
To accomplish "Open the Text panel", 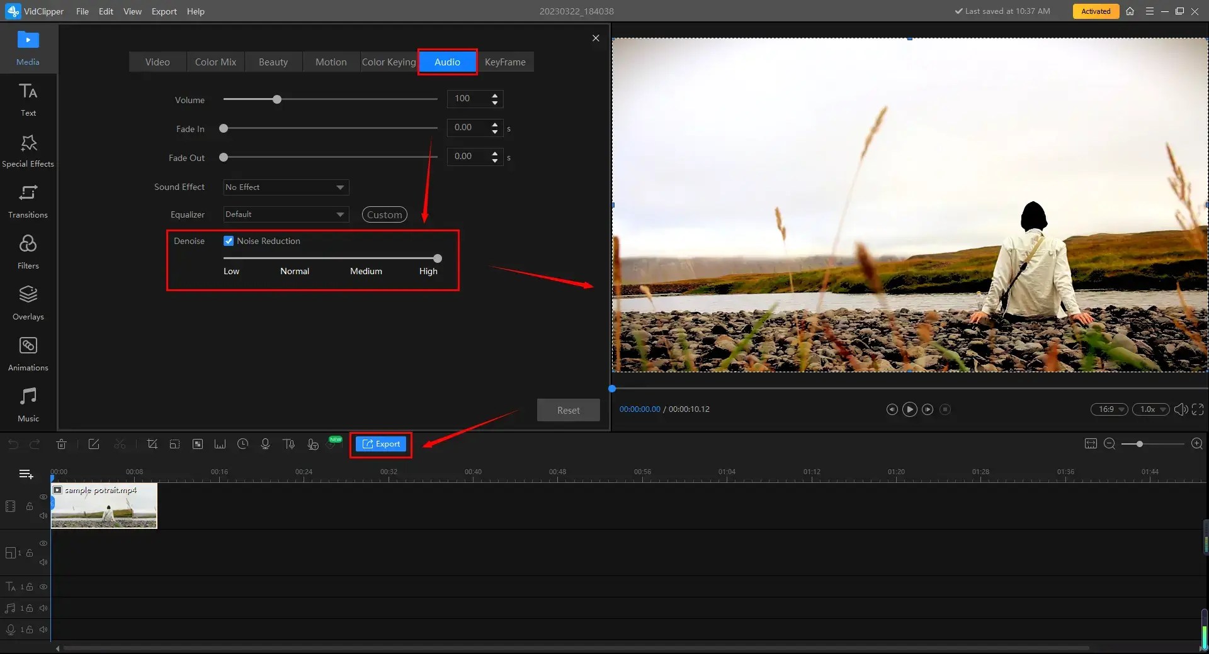I will pos(28,99).
